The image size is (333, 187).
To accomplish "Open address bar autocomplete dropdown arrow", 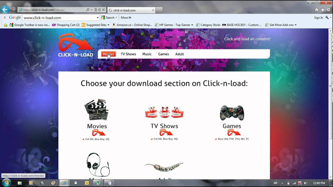I will coord(92,10).
